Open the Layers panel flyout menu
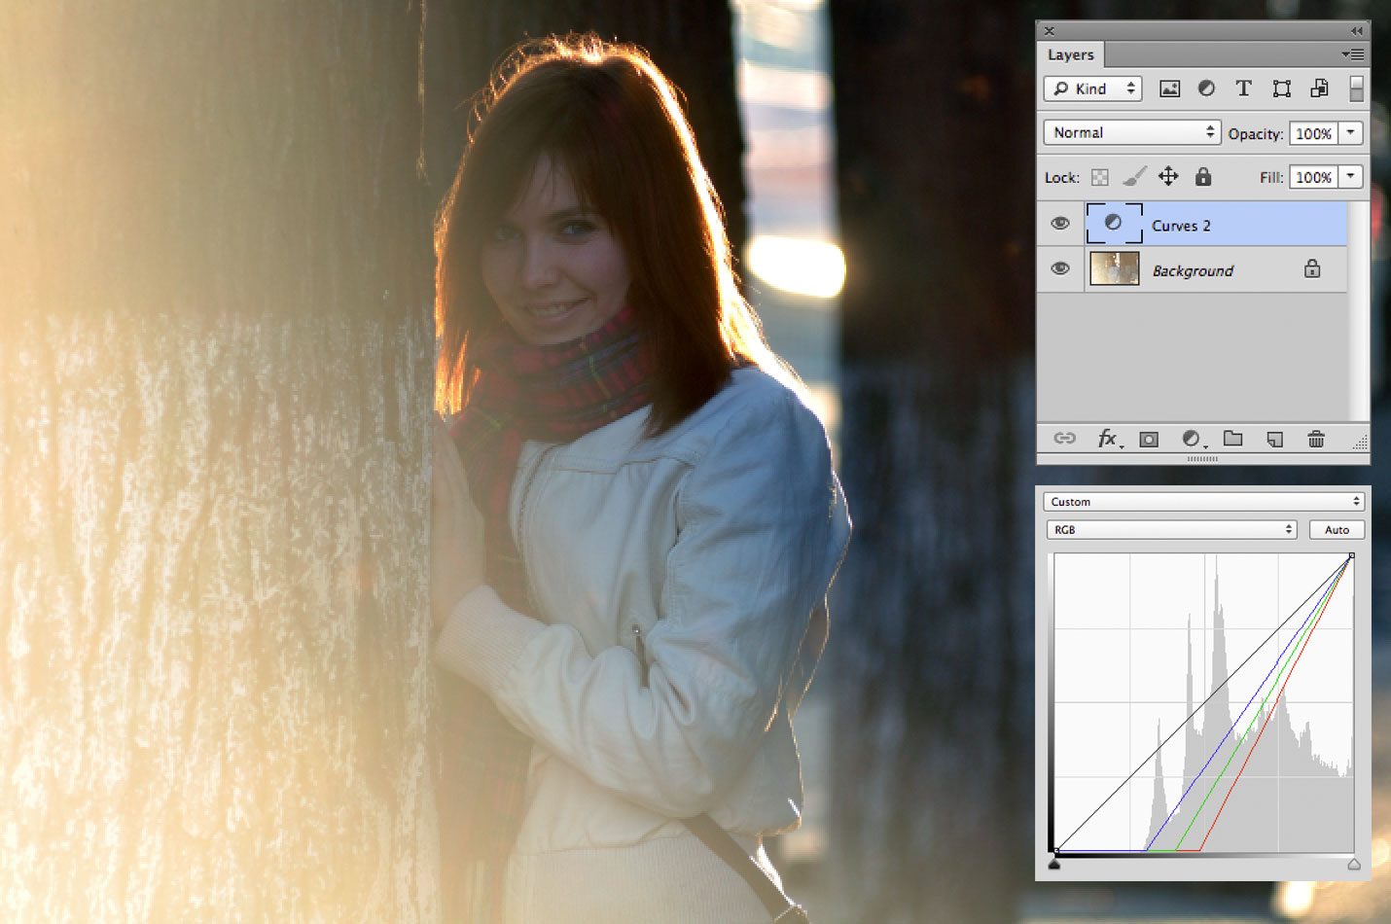 tap(1353, 55)
